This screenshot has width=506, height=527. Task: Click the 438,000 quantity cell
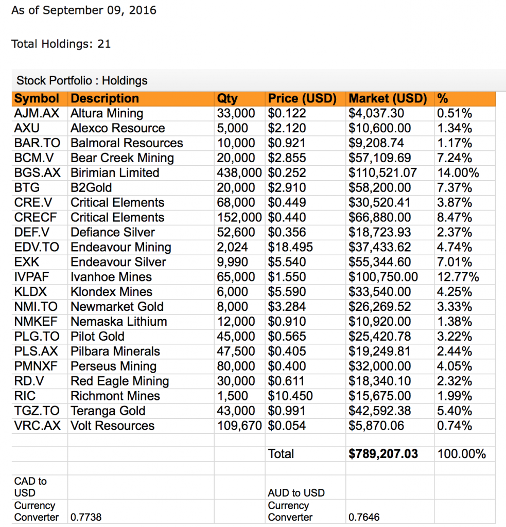[239, 173]
